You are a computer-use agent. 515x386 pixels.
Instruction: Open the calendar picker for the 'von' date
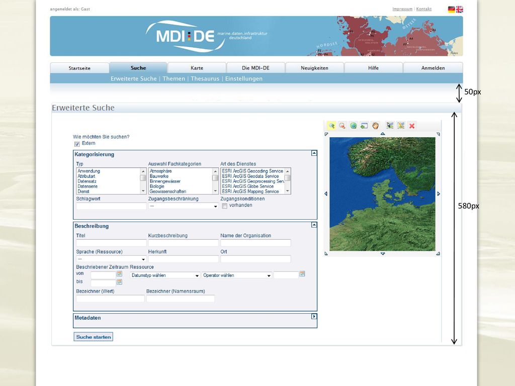119,274
